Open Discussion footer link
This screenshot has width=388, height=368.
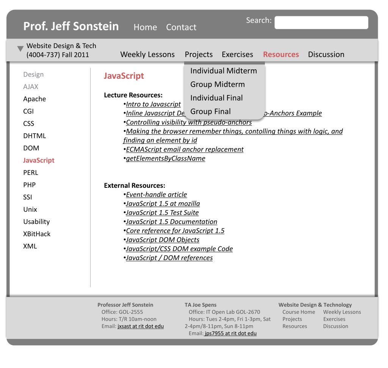(x=336, y=326)
